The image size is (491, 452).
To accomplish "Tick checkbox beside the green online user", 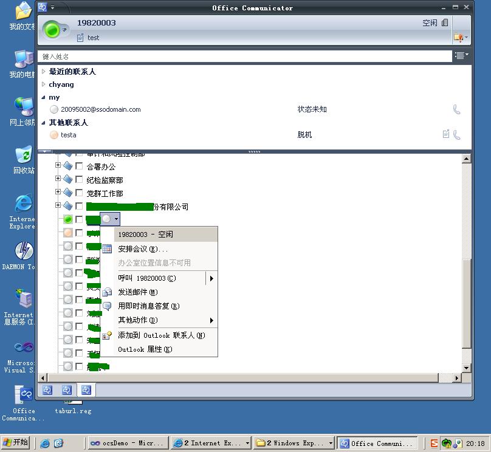I will [79, 219].
